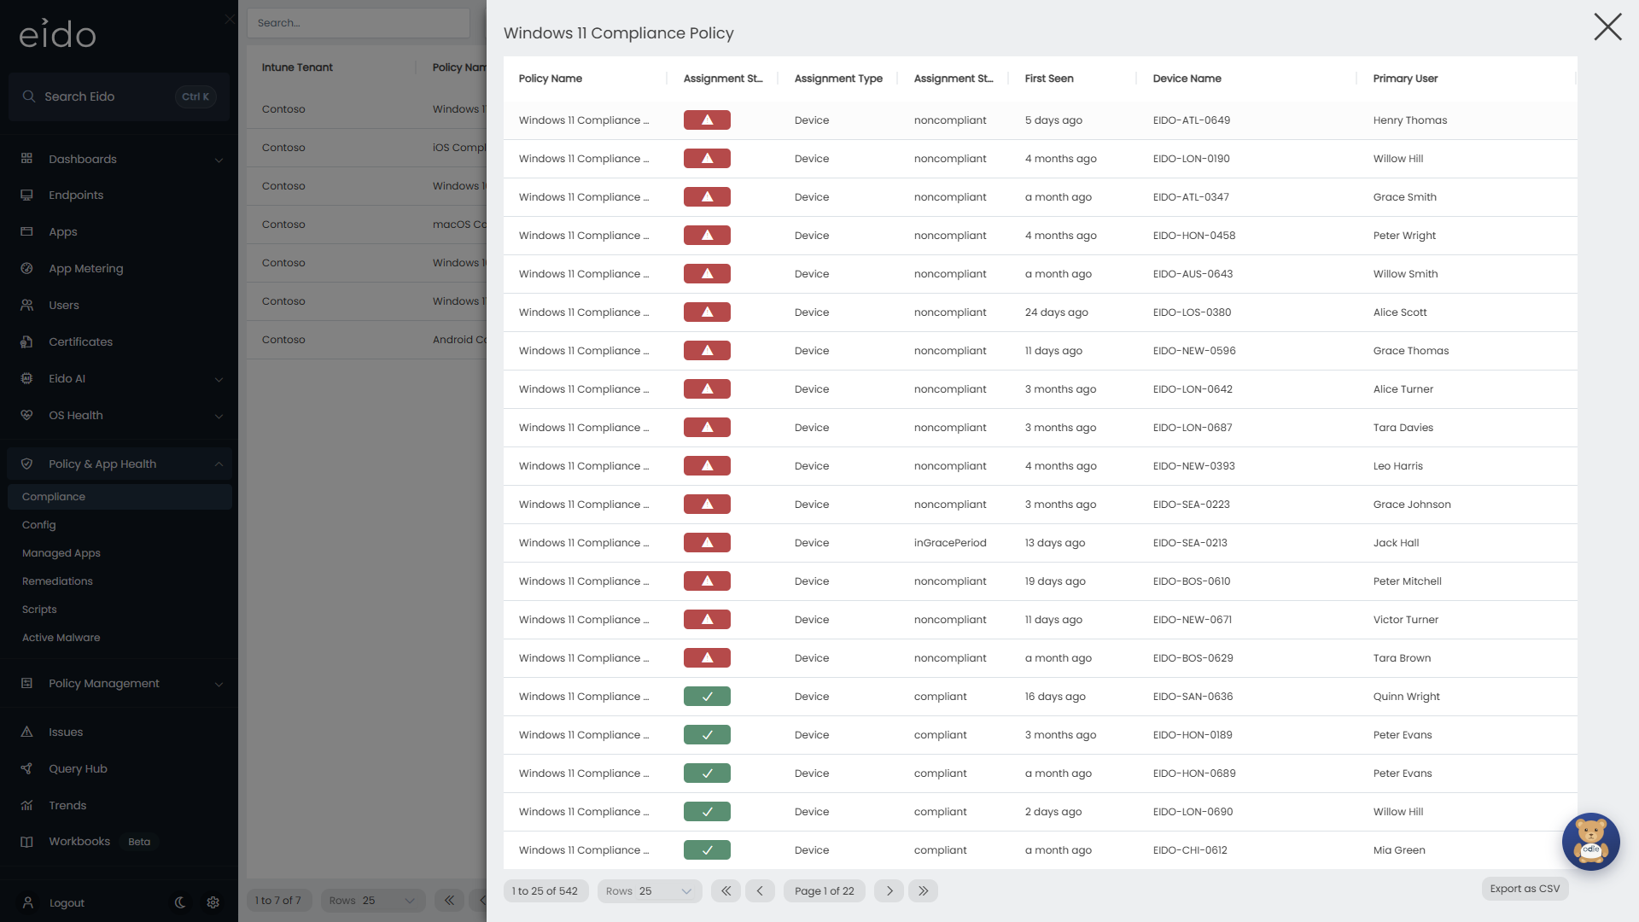The width and height of the screenshot is (1639, 922).
Task: Jump to first page double-arrow
Action: pyautogui.click(x=726, y=890)
